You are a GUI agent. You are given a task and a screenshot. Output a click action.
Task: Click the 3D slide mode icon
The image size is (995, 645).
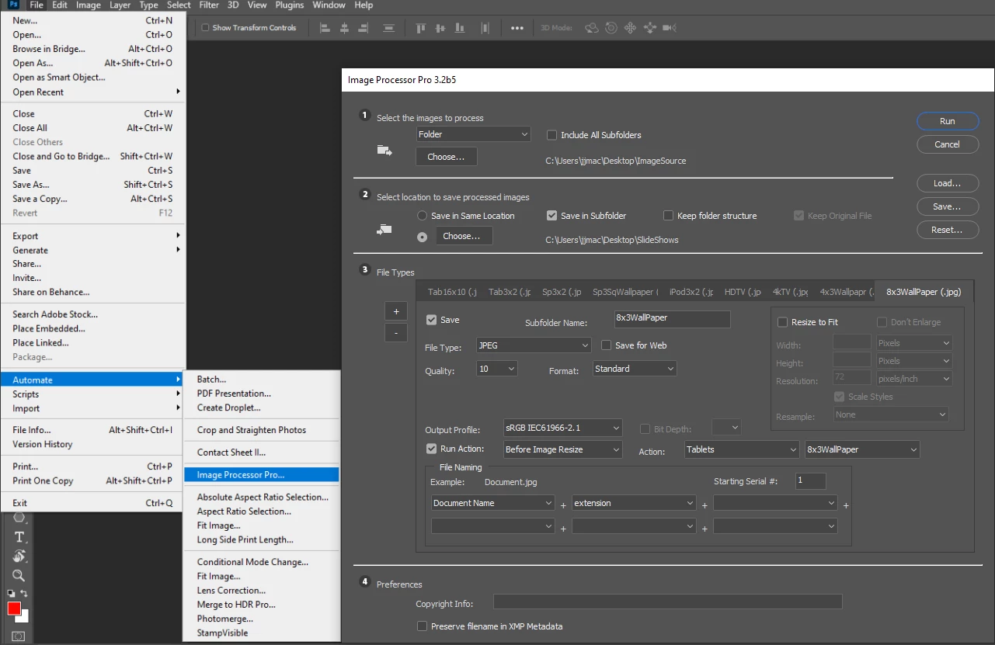650,28
